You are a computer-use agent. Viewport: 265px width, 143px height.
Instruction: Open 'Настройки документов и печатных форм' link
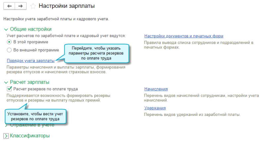pos(184,36)
